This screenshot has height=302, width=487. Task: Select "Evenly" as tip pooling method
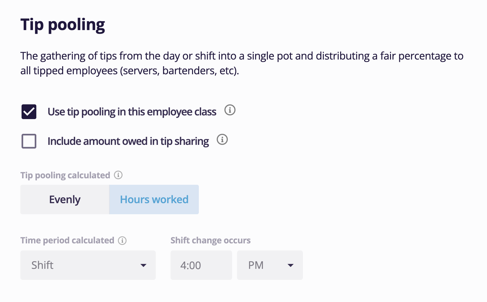click(x=64, y=199)
